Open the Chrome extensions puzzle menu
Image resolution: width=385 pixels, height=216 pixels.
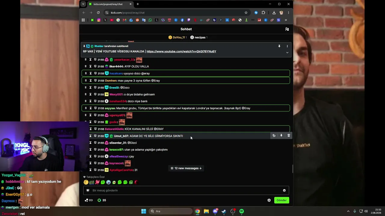pos(263,13)
